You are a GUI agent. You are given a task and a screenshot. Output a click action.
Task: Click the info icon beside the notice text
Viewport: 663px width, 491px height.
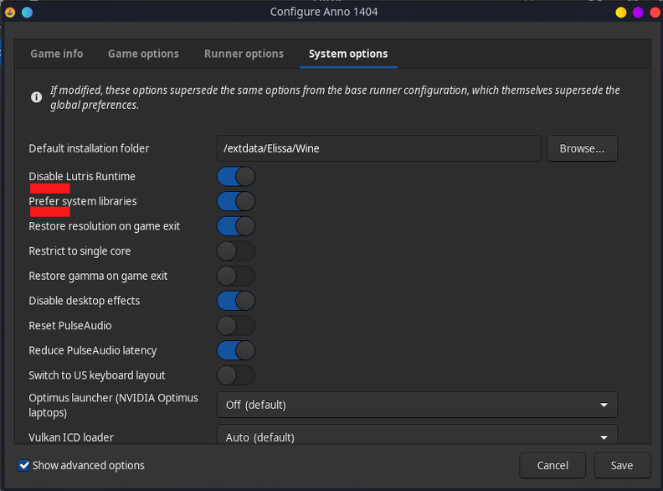point(36,97)
